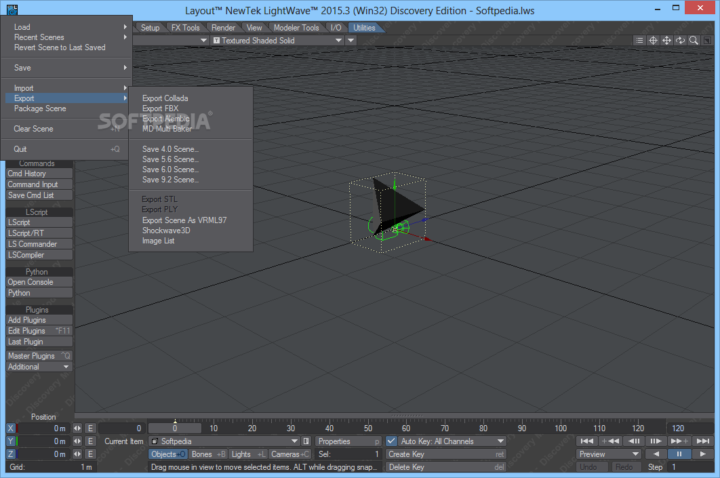Viewport: 720px width, 478px height.
Task: Disable the Auto Key checkbox
Action: pyautogui.click(x=391, y=441)
